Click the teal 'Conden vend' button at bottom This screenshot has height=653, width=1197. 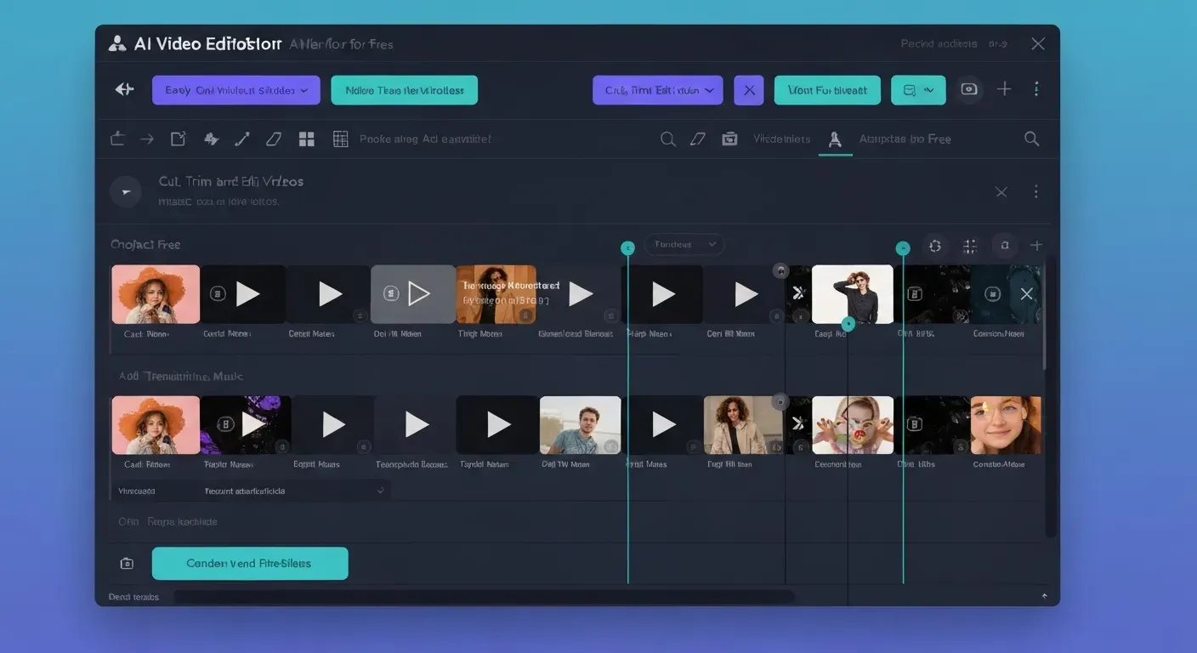click(249, 563)
